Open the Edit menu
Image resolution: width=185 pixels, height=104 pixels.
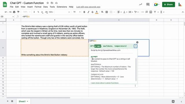pyautogui.click(x=17, y=7)
